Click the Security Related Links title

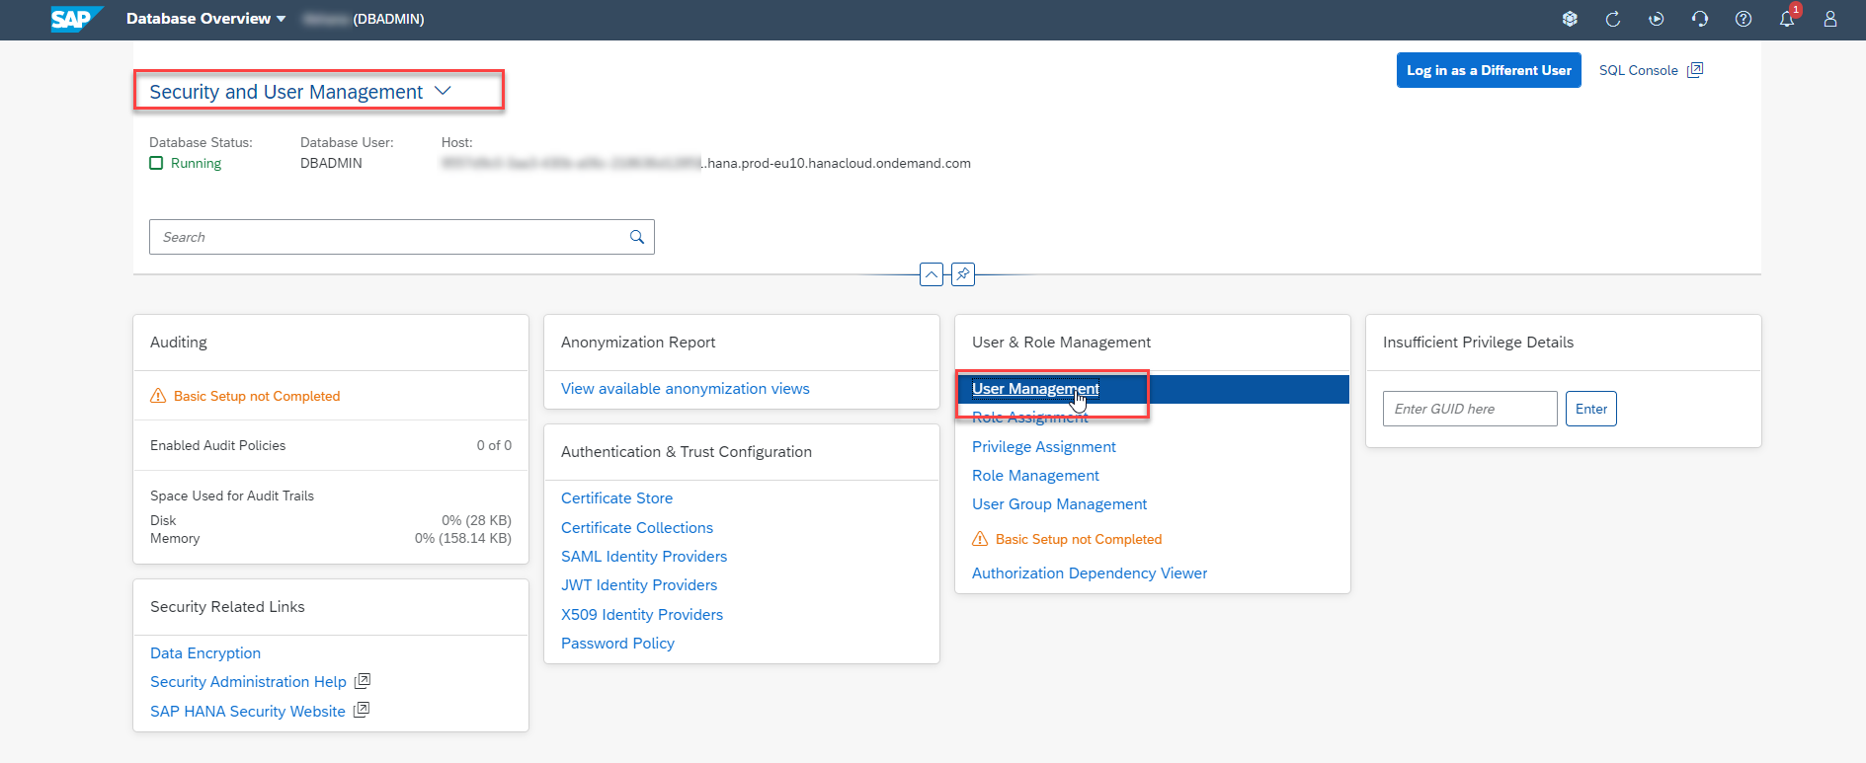point(227,607)
